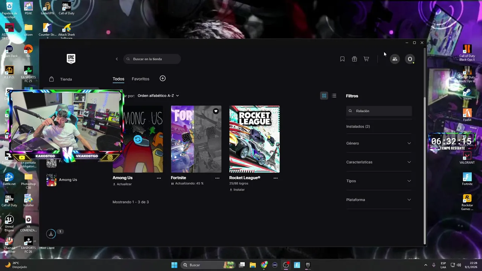
Task: Open the three-dot menu for Rocket League
Action: [276, 178]
